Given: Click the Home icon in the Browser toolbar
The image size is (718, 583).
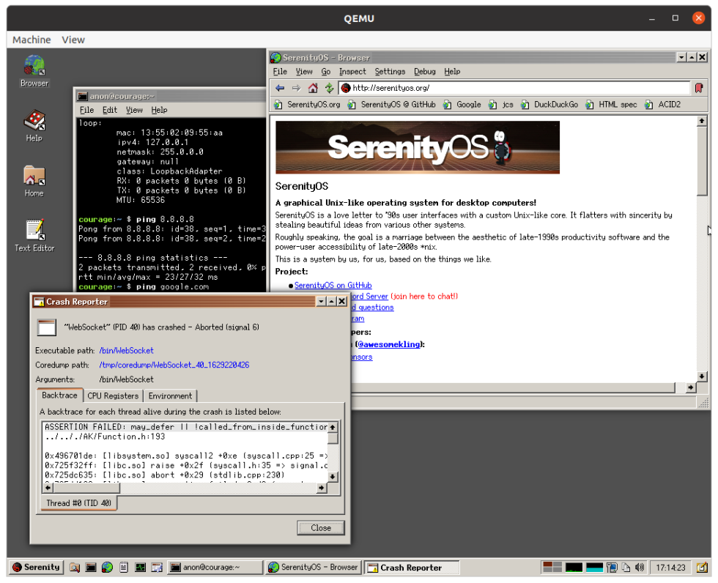Looking at the screenshot, I should click(x=313, y=88).
